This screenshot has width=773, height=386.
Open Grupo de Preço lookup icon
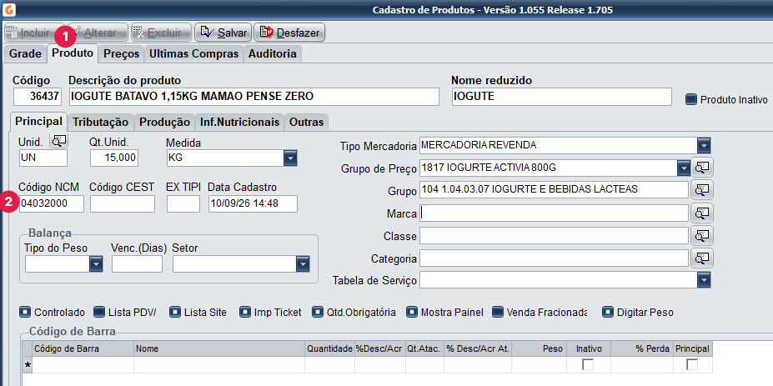click(702, 168)
